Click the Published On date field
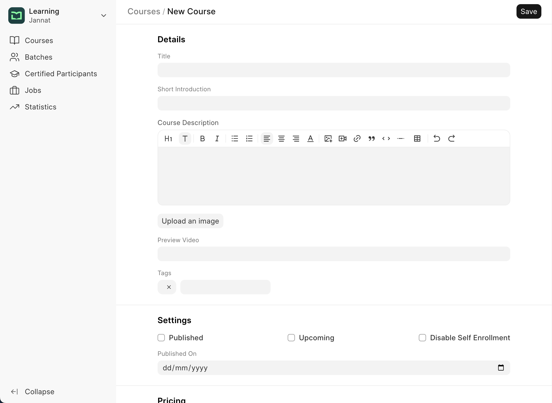 (334, 367)
